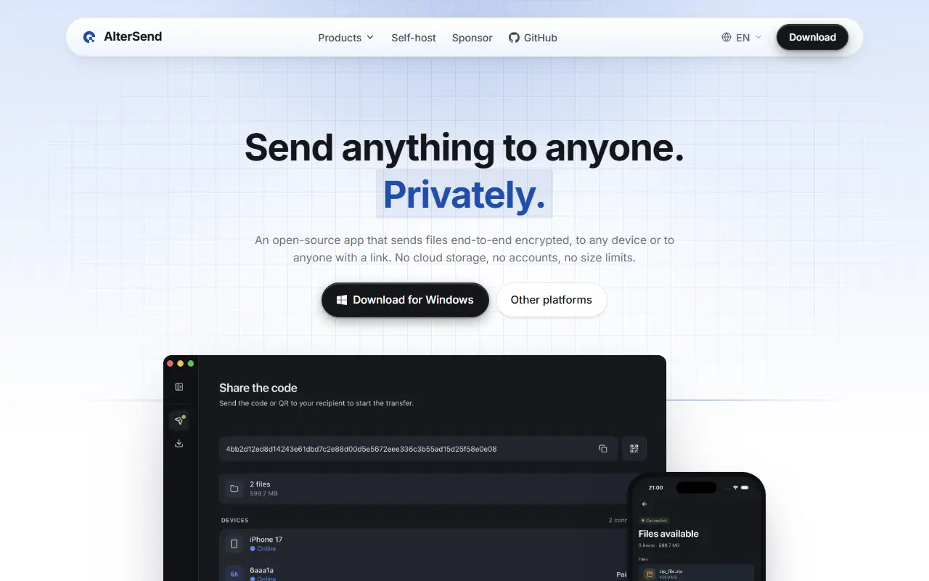Click the Share the code heading

(x=258, y=388)
